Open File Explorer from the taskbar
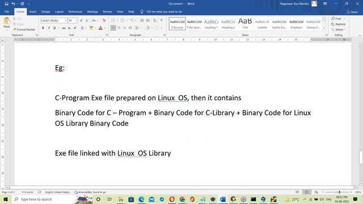 click(x=121, y=199)
